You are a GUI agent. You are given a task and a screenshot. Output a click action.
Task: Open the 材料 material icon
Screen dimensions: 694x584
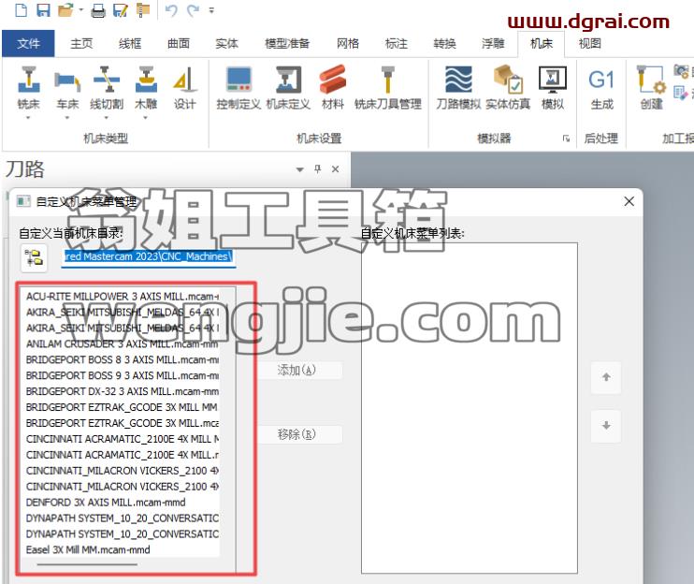click(332, 88)
